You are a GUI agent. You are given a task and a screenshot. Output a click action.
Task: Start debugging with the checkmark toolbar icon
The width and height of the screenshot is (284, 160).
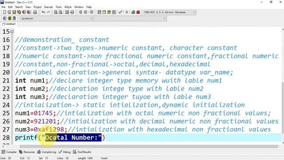click(x=120, y=12)
